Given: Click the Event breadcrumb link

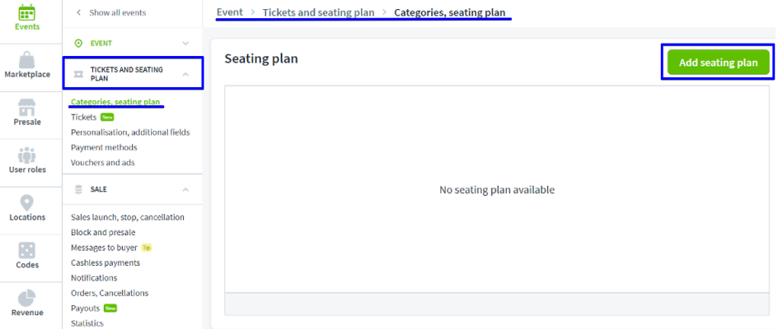Looking at the screenshot, I should [x=229, y=12].
